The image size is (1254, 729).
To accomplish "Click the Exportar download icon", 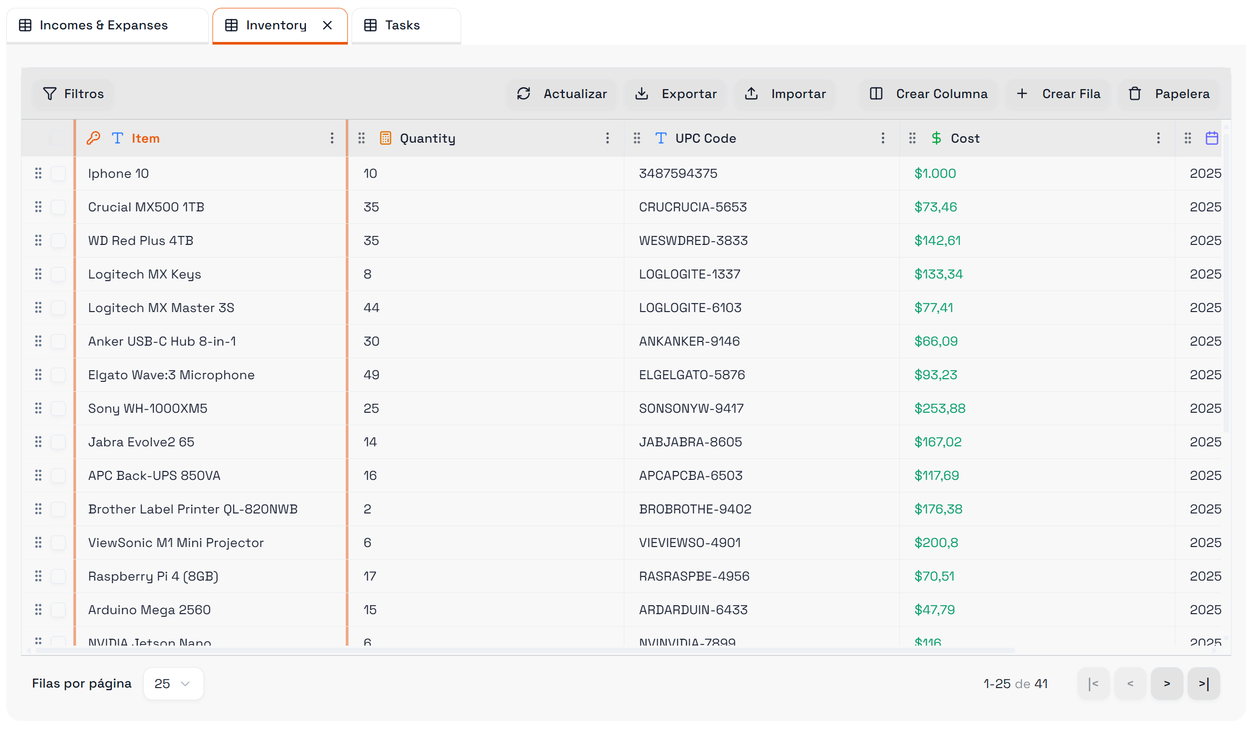I will tap(642, 94).
